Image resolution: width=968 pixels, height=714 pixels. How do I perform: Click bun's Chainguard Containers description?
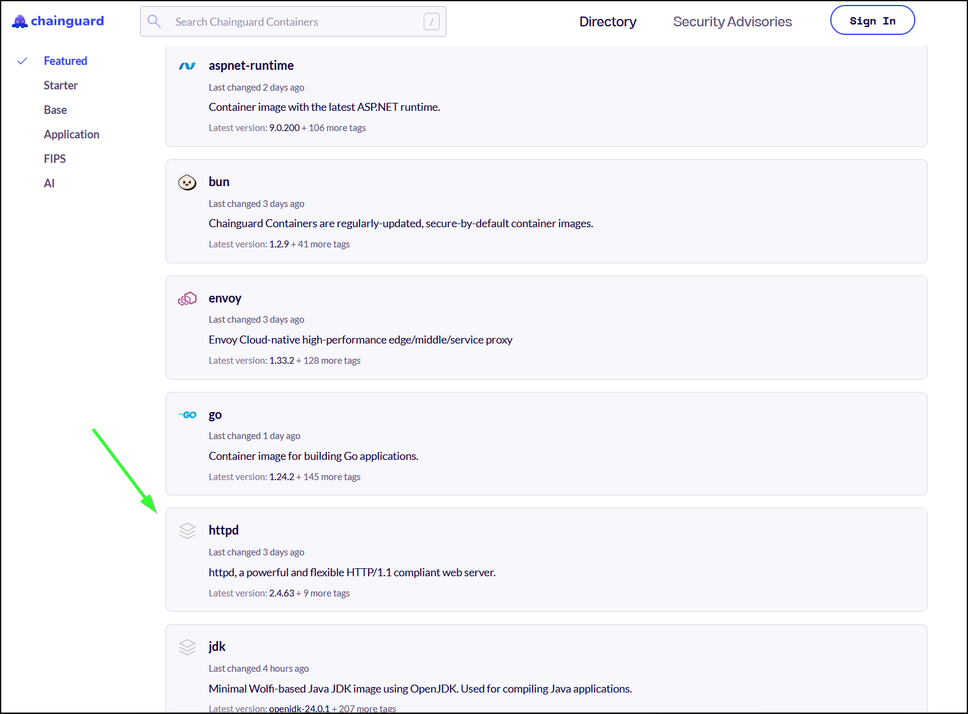click(x=401, y=224)
